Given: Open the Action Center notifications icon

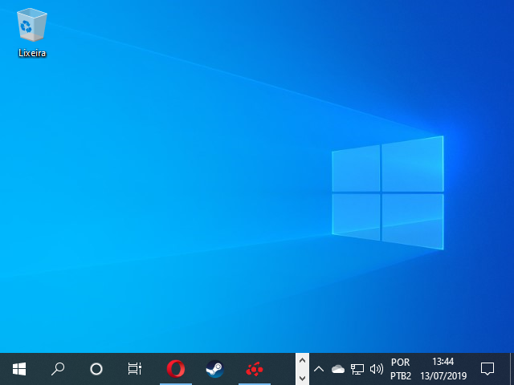Looking at the screenshot, I should 487,369.
